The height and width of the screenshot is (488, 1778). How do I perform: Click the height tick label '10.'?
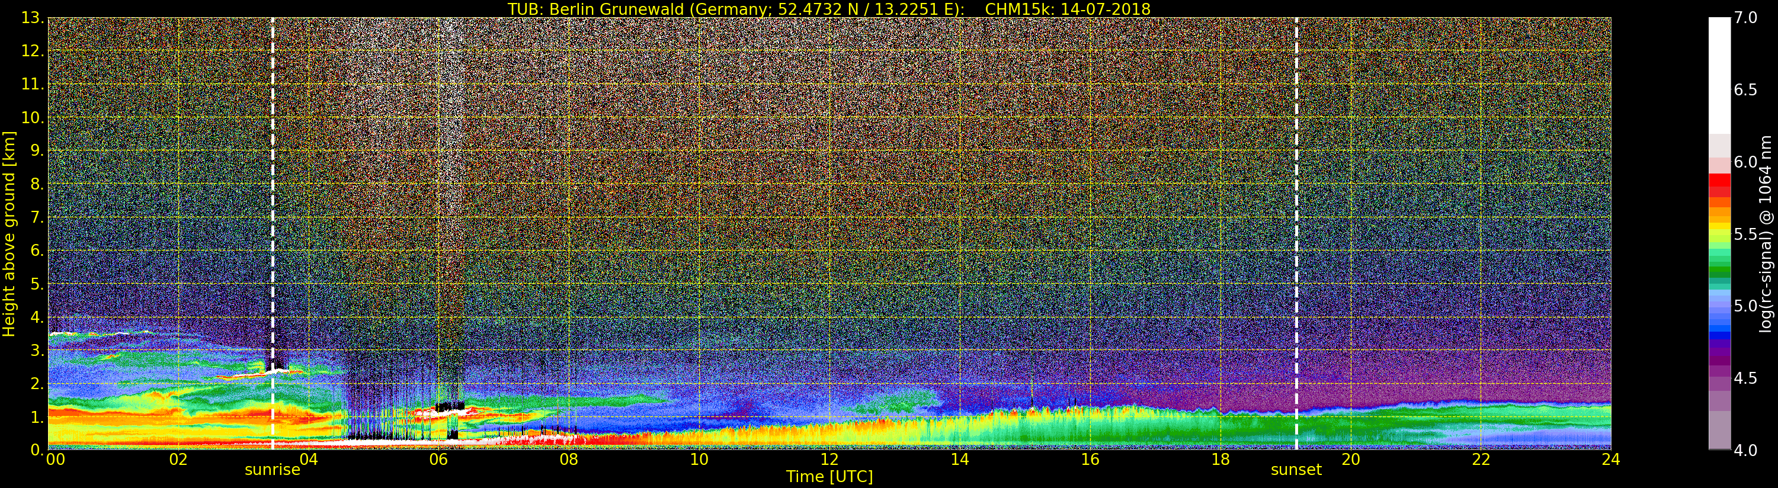click(33, 117)
